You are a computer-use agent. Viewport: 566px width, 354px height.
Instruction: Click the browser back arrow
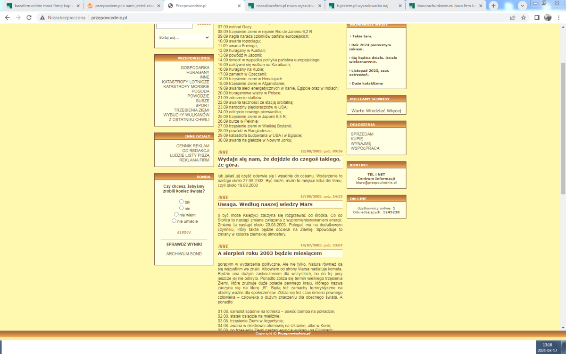[7, 17]
